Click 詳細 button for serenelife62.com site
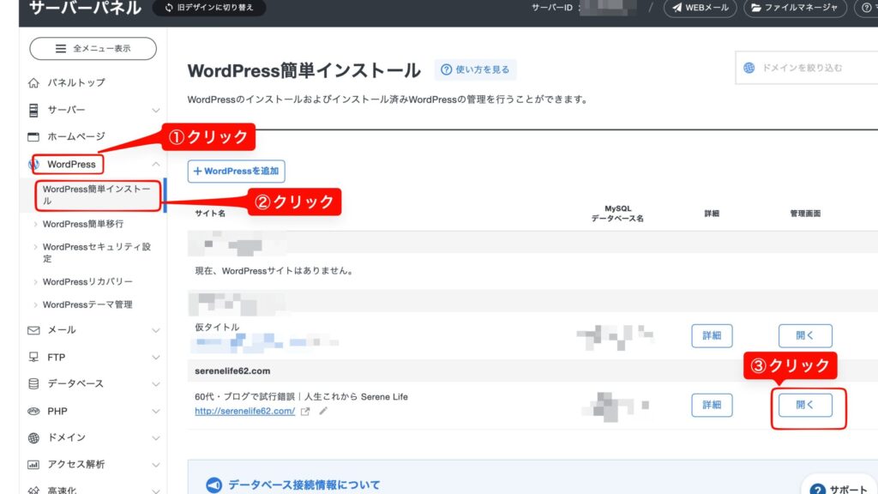878x494 pixels. tap(712, 405)
